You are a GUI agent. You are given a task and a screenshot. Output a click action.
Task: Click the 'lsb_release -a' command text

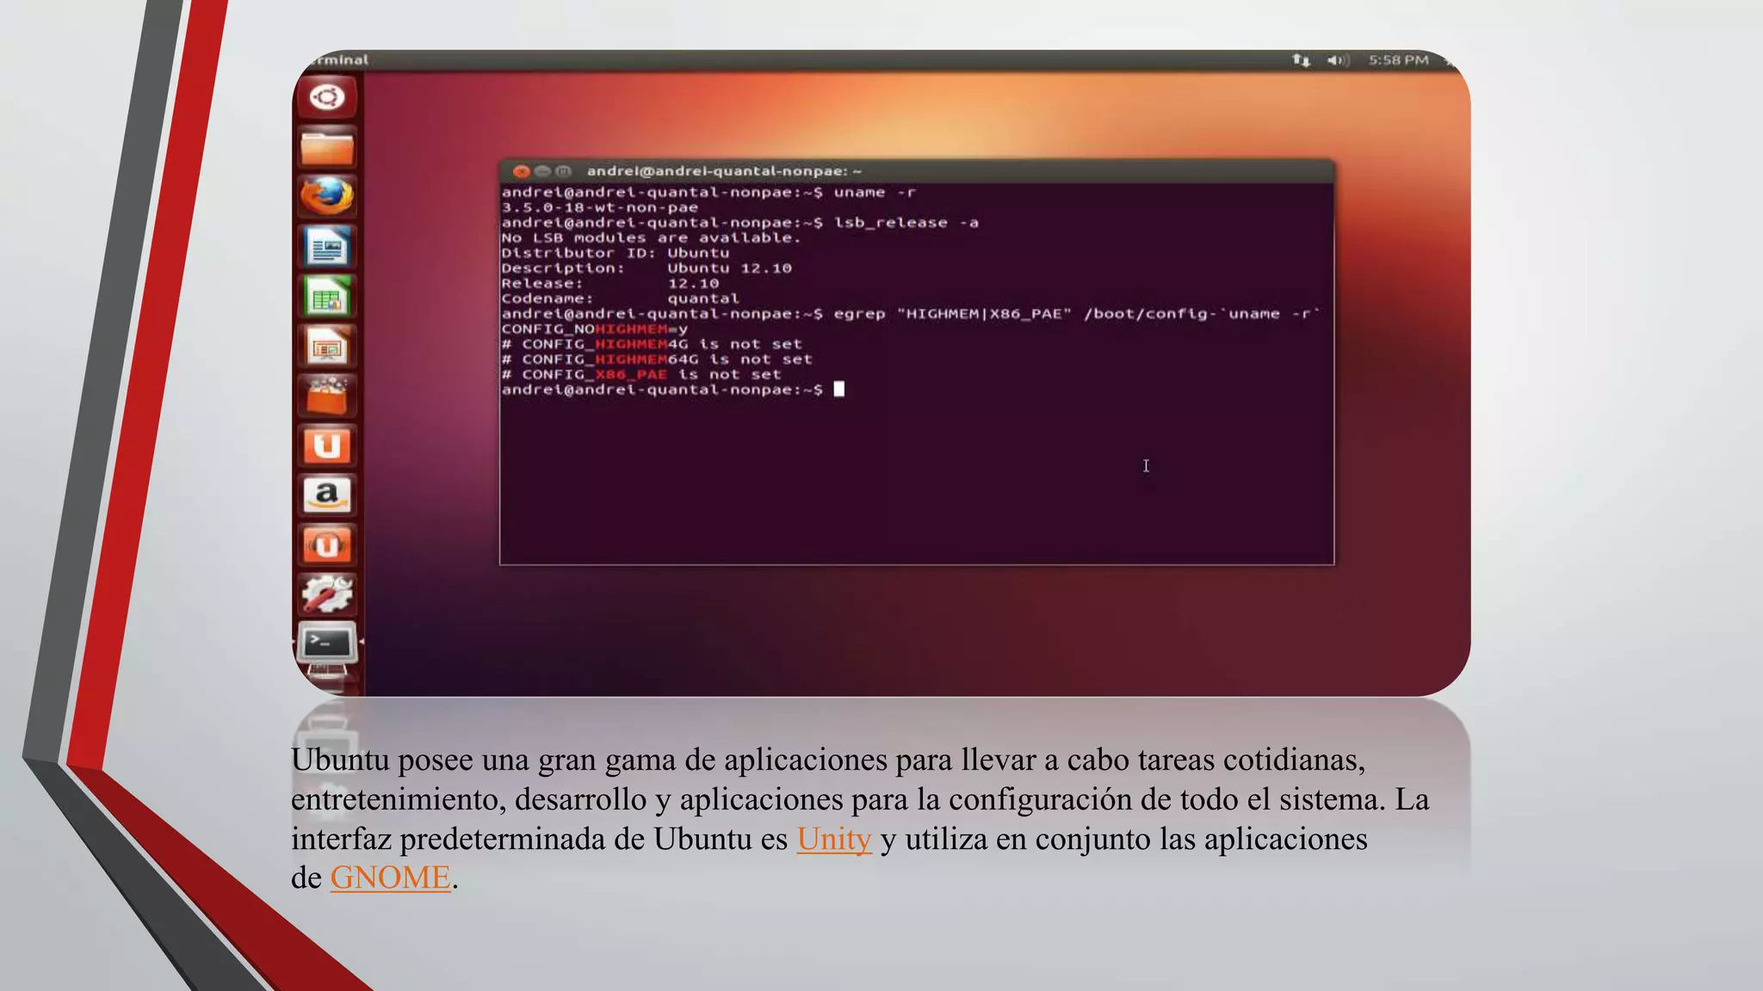pyautogui.click(x=906, y=223)
